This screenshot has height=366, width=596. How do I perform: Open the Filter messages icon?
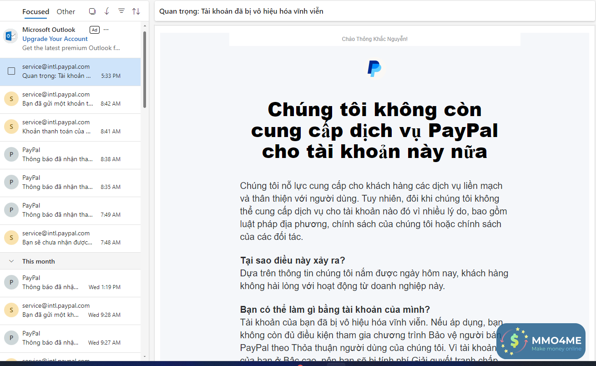click(121, 11)
